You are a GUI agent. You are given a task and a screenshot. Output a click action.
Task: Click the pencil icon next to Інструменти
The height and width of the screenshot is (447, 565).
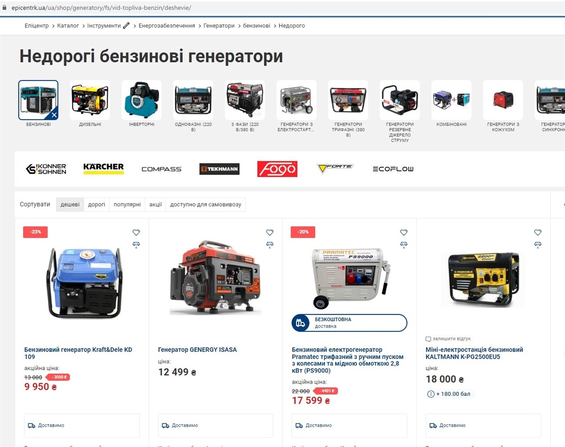[126, 26]
